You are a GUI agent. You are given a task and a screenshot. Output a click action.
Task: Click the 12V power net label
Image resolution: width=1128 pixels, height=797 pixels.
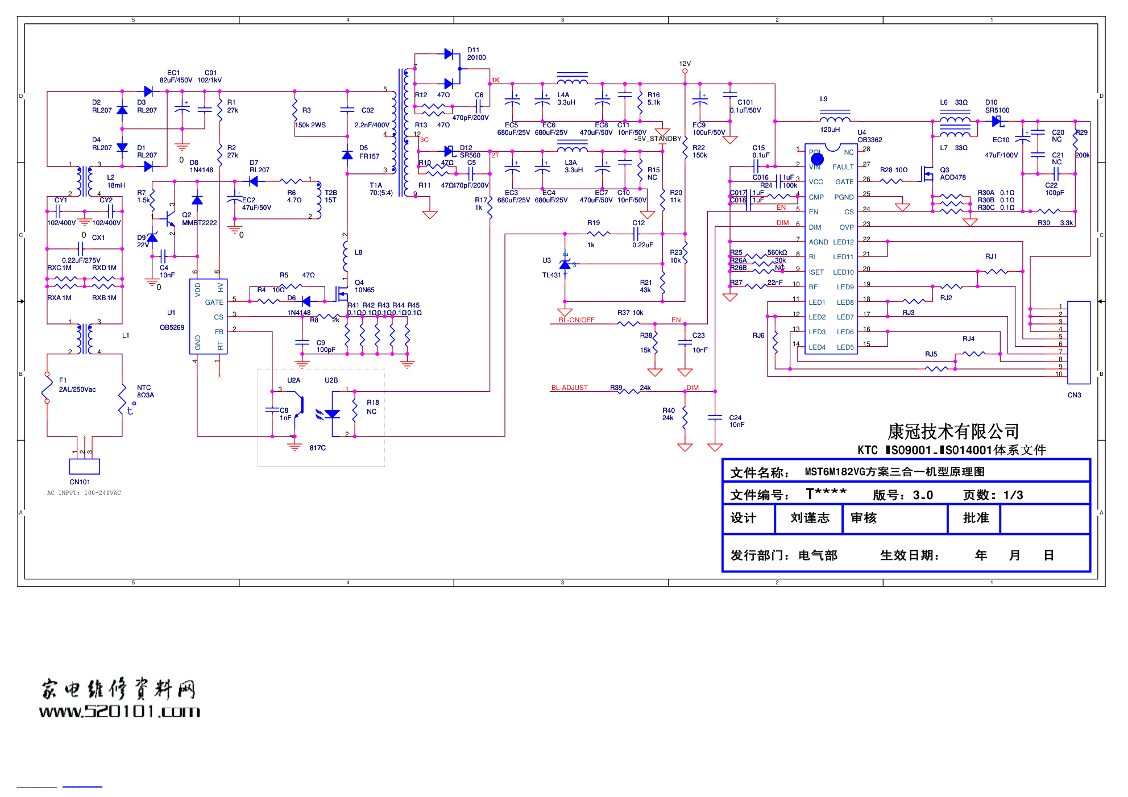click(x=685, y=64)
